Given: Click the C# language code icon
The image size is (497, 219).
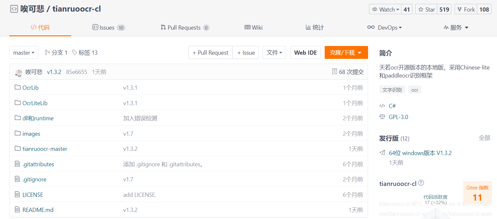Looking at the screenshot, I should pyautogui.click(x=382, y=106).
